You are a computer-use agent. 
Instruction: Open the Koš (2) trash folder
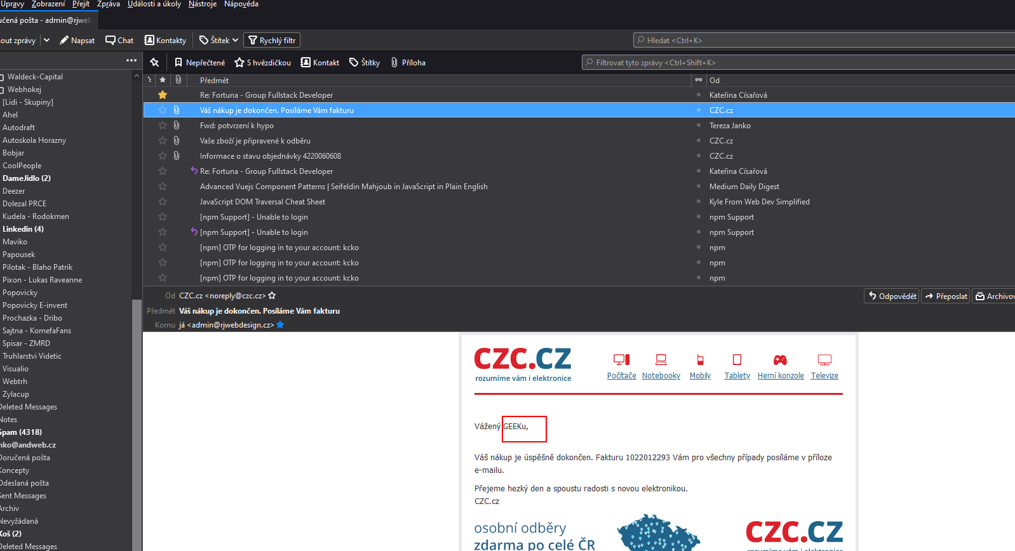[x=11, y=534]
